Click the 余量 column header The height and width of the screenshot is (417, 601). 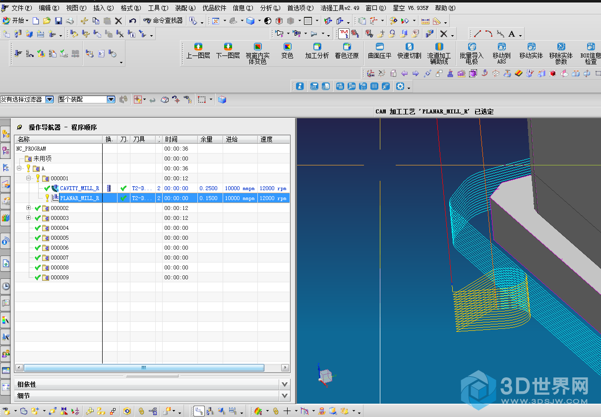[210, 139]
